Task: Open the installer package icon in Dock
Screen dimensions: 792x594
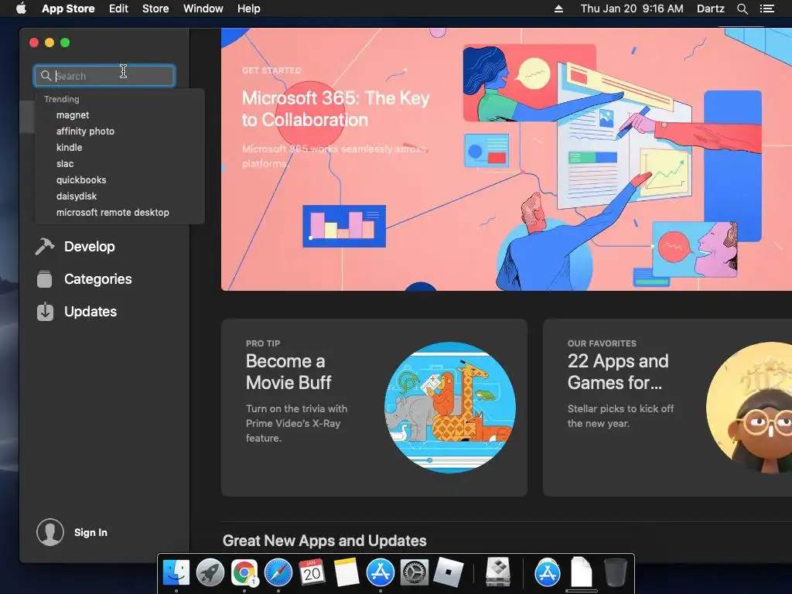Action: (499, 572)
